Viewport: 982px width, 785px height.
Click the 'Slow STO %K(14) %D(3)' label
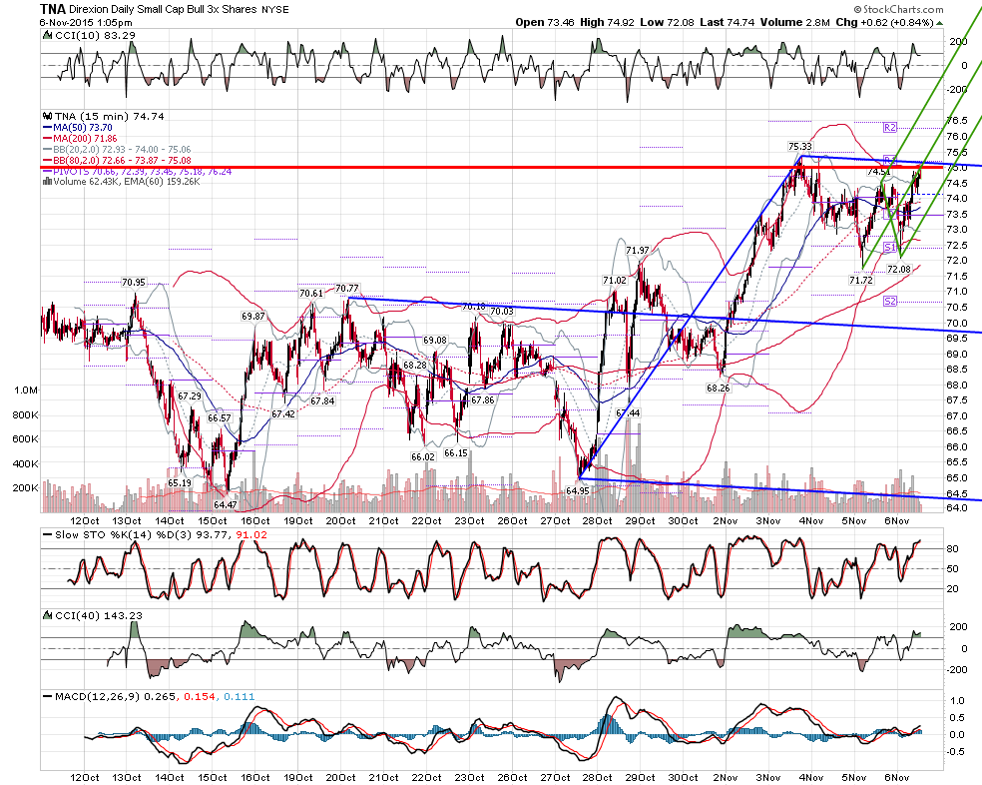[x=124, y=535]
